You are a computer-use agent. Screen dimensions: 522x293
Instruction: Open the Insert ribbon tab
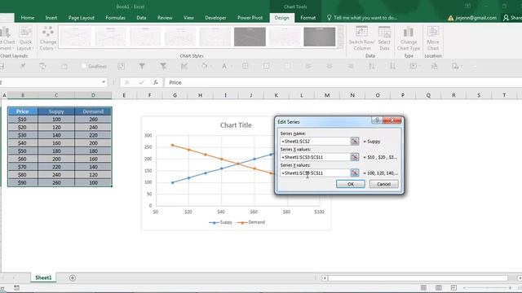(x=51, y=18)
